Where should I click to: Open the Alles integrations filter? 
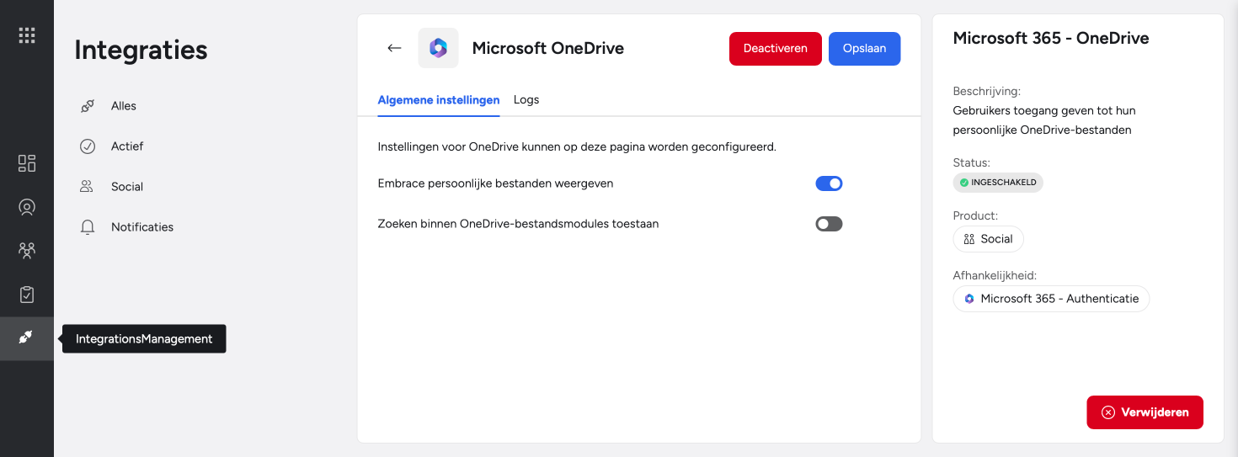124,106
